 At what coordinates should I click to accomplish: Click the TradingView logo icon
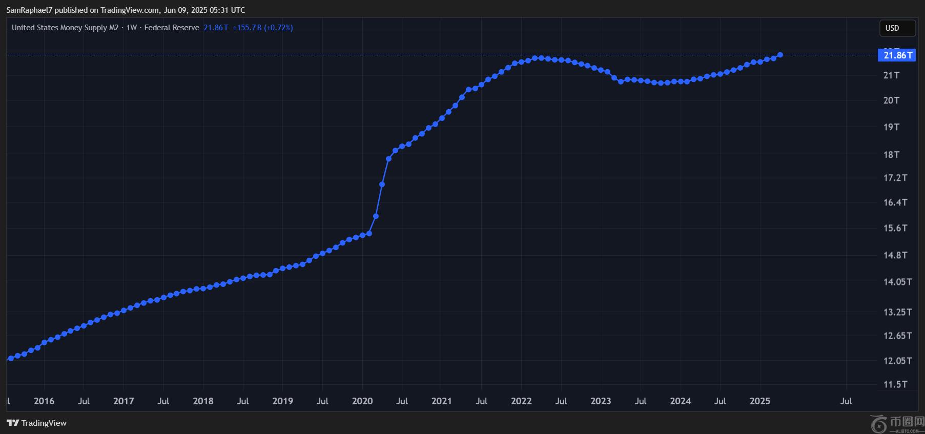click(13, 423)
